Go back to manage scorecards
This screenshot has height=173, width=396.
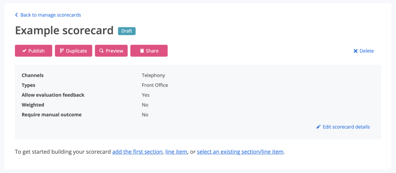click(50, 15)
